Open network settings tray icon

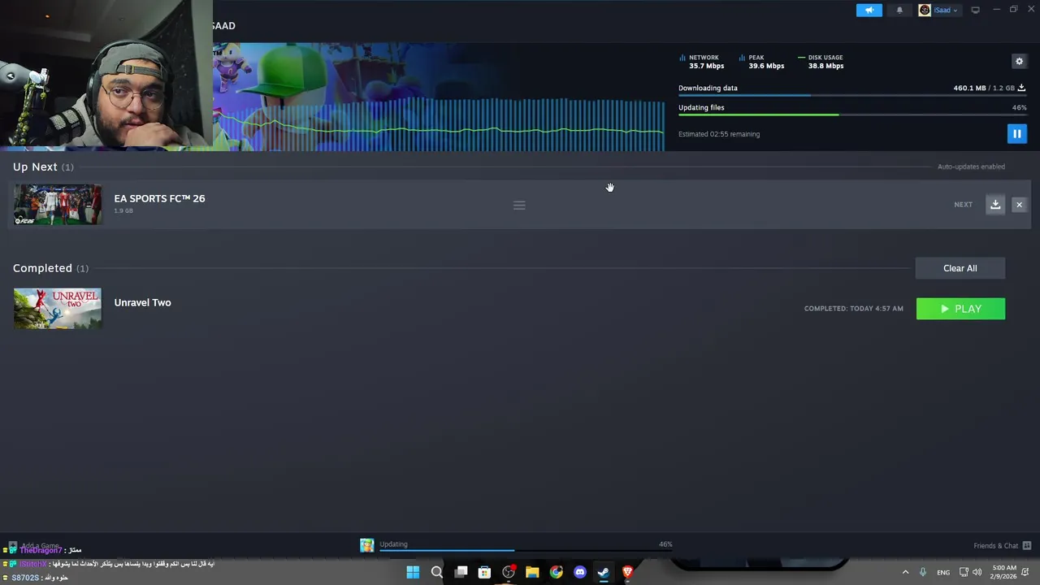point(964,572)
